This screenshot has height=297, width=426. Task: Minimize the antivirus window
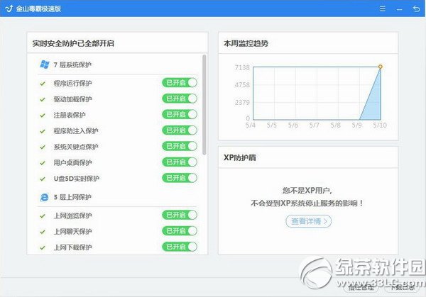coord(399,9)
